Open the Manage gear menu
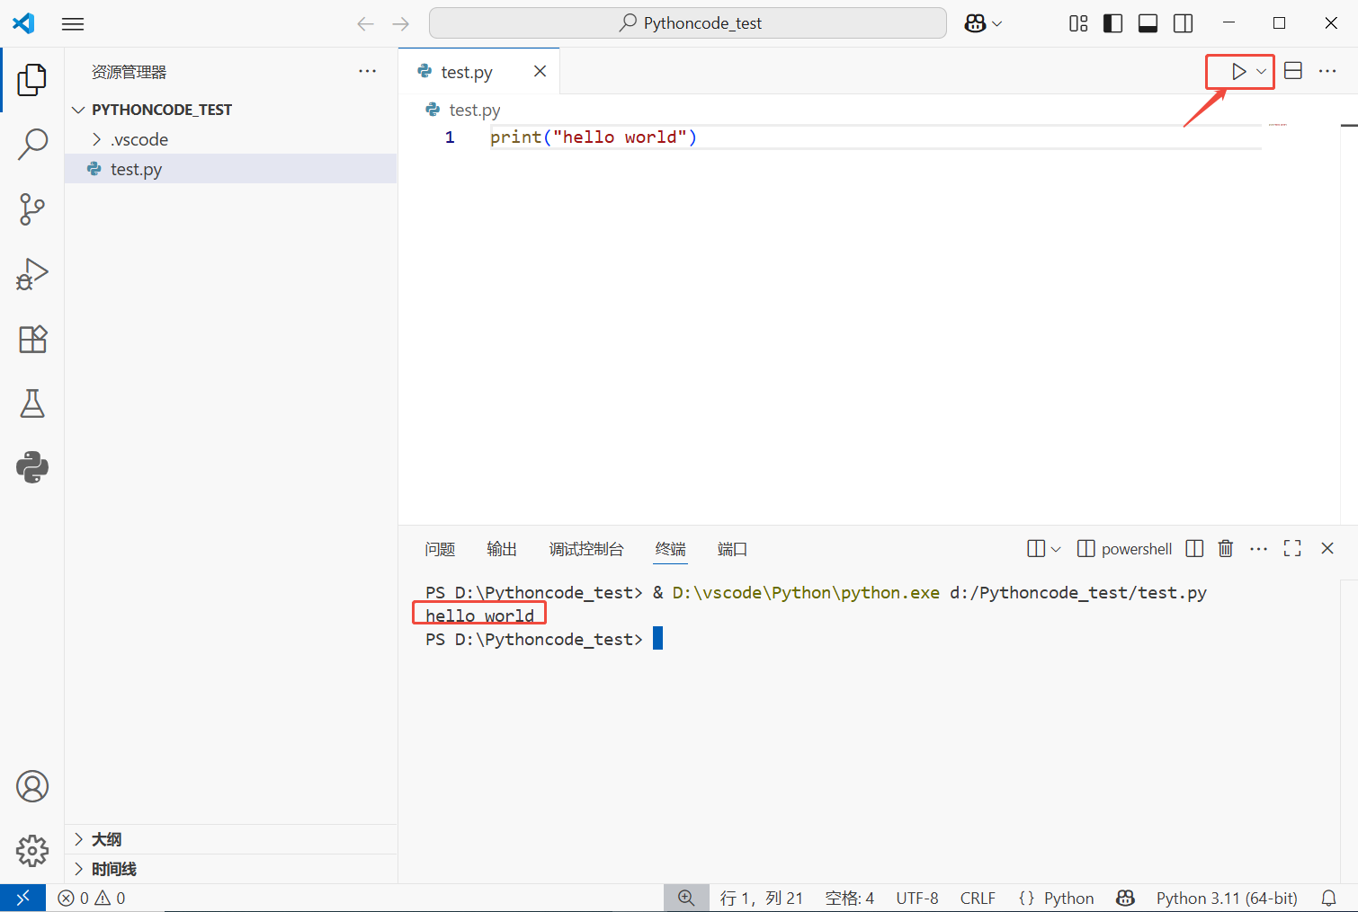Screen dimensions: 1358x912 tap(32, 850)
